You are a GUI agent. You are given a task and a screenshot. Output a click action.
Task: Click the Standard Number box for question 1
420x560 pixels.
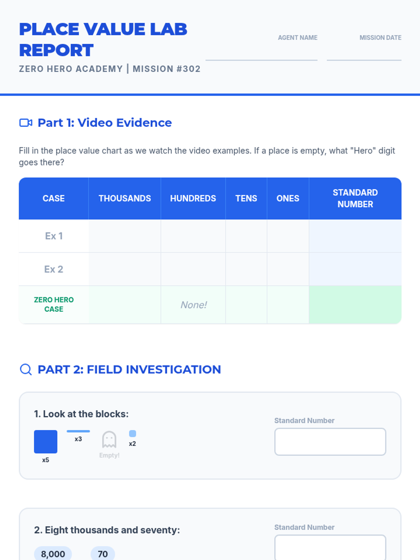330,442
